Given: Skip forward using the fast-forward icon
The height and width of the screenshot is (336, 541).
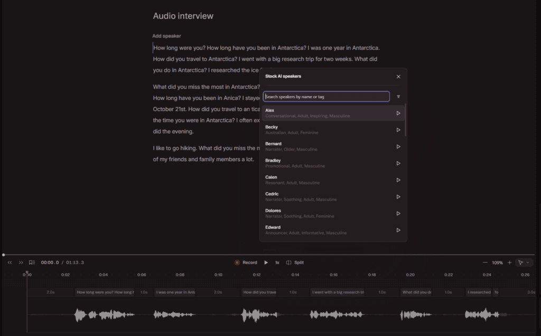Looking at the screenshot, I should [x=20, y=262].
